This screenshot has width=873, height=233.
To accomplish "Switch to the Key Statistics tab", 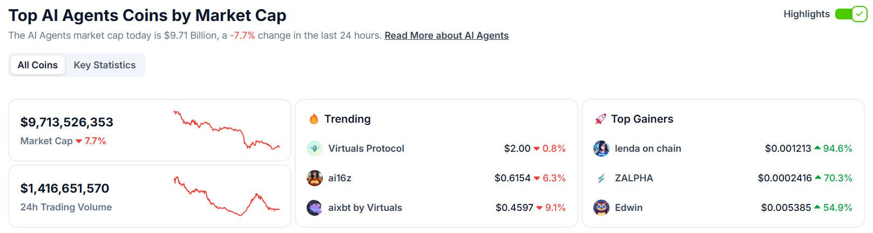I will click(x=105, y=65).
